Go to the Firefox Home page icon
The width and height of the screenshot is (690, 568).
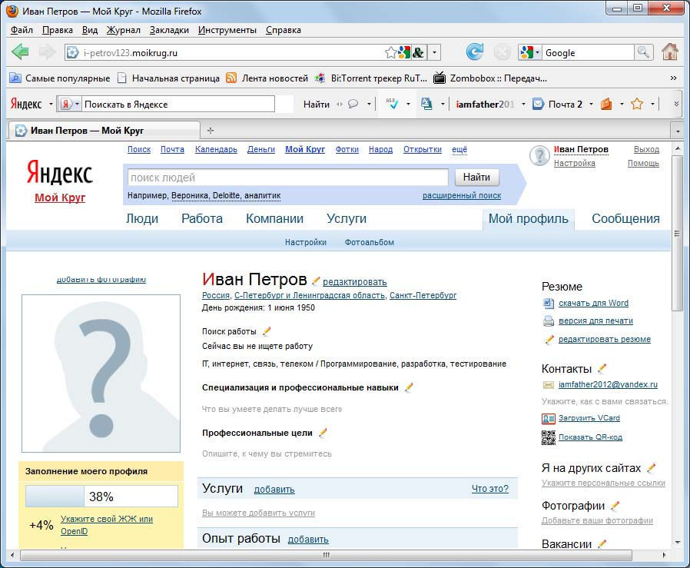pyautogui.click(x=670, y=52)
